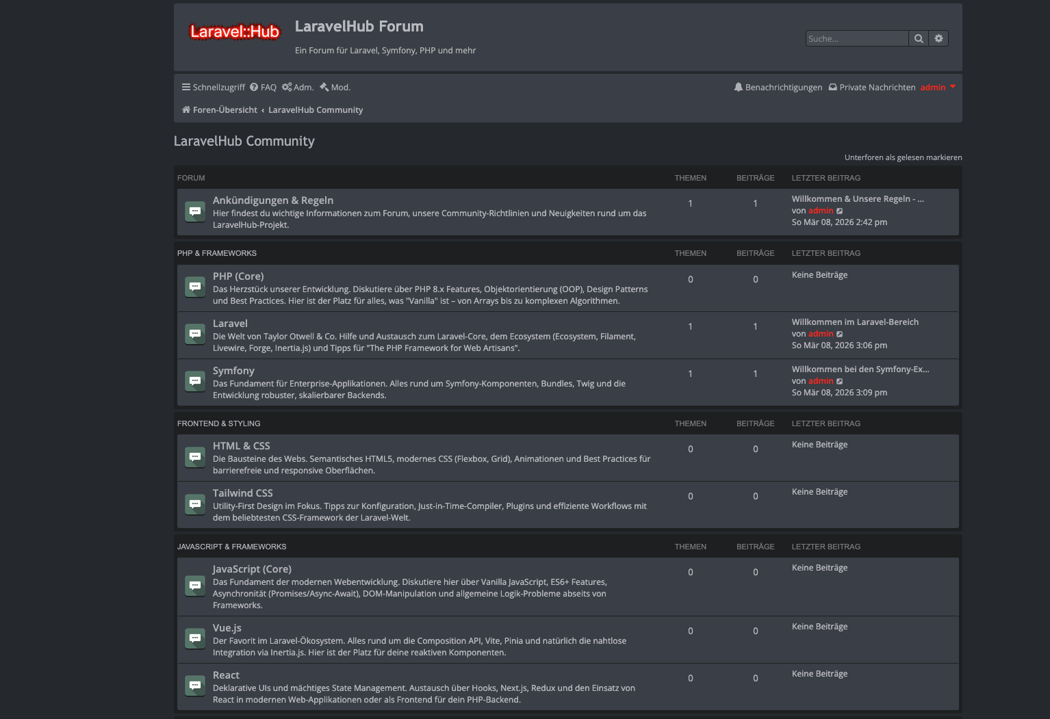Open the Symfony forum
Viewport: 1050px width, 719px height.
[x=233, y=370]
